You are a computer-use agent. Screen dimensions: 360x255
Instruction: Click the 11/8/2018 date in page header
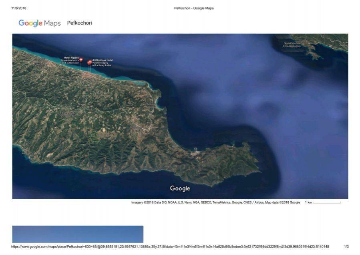[19, 8]
